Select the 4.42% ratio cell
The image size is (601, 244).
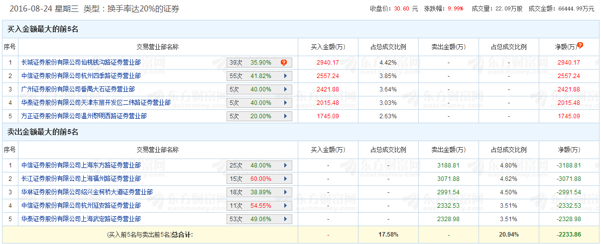[388, 63]
